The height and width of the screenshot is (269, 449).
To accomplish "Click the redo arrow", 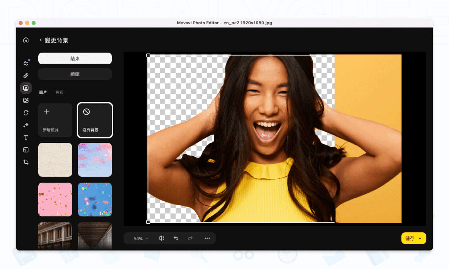I will [x=190, y=238].
